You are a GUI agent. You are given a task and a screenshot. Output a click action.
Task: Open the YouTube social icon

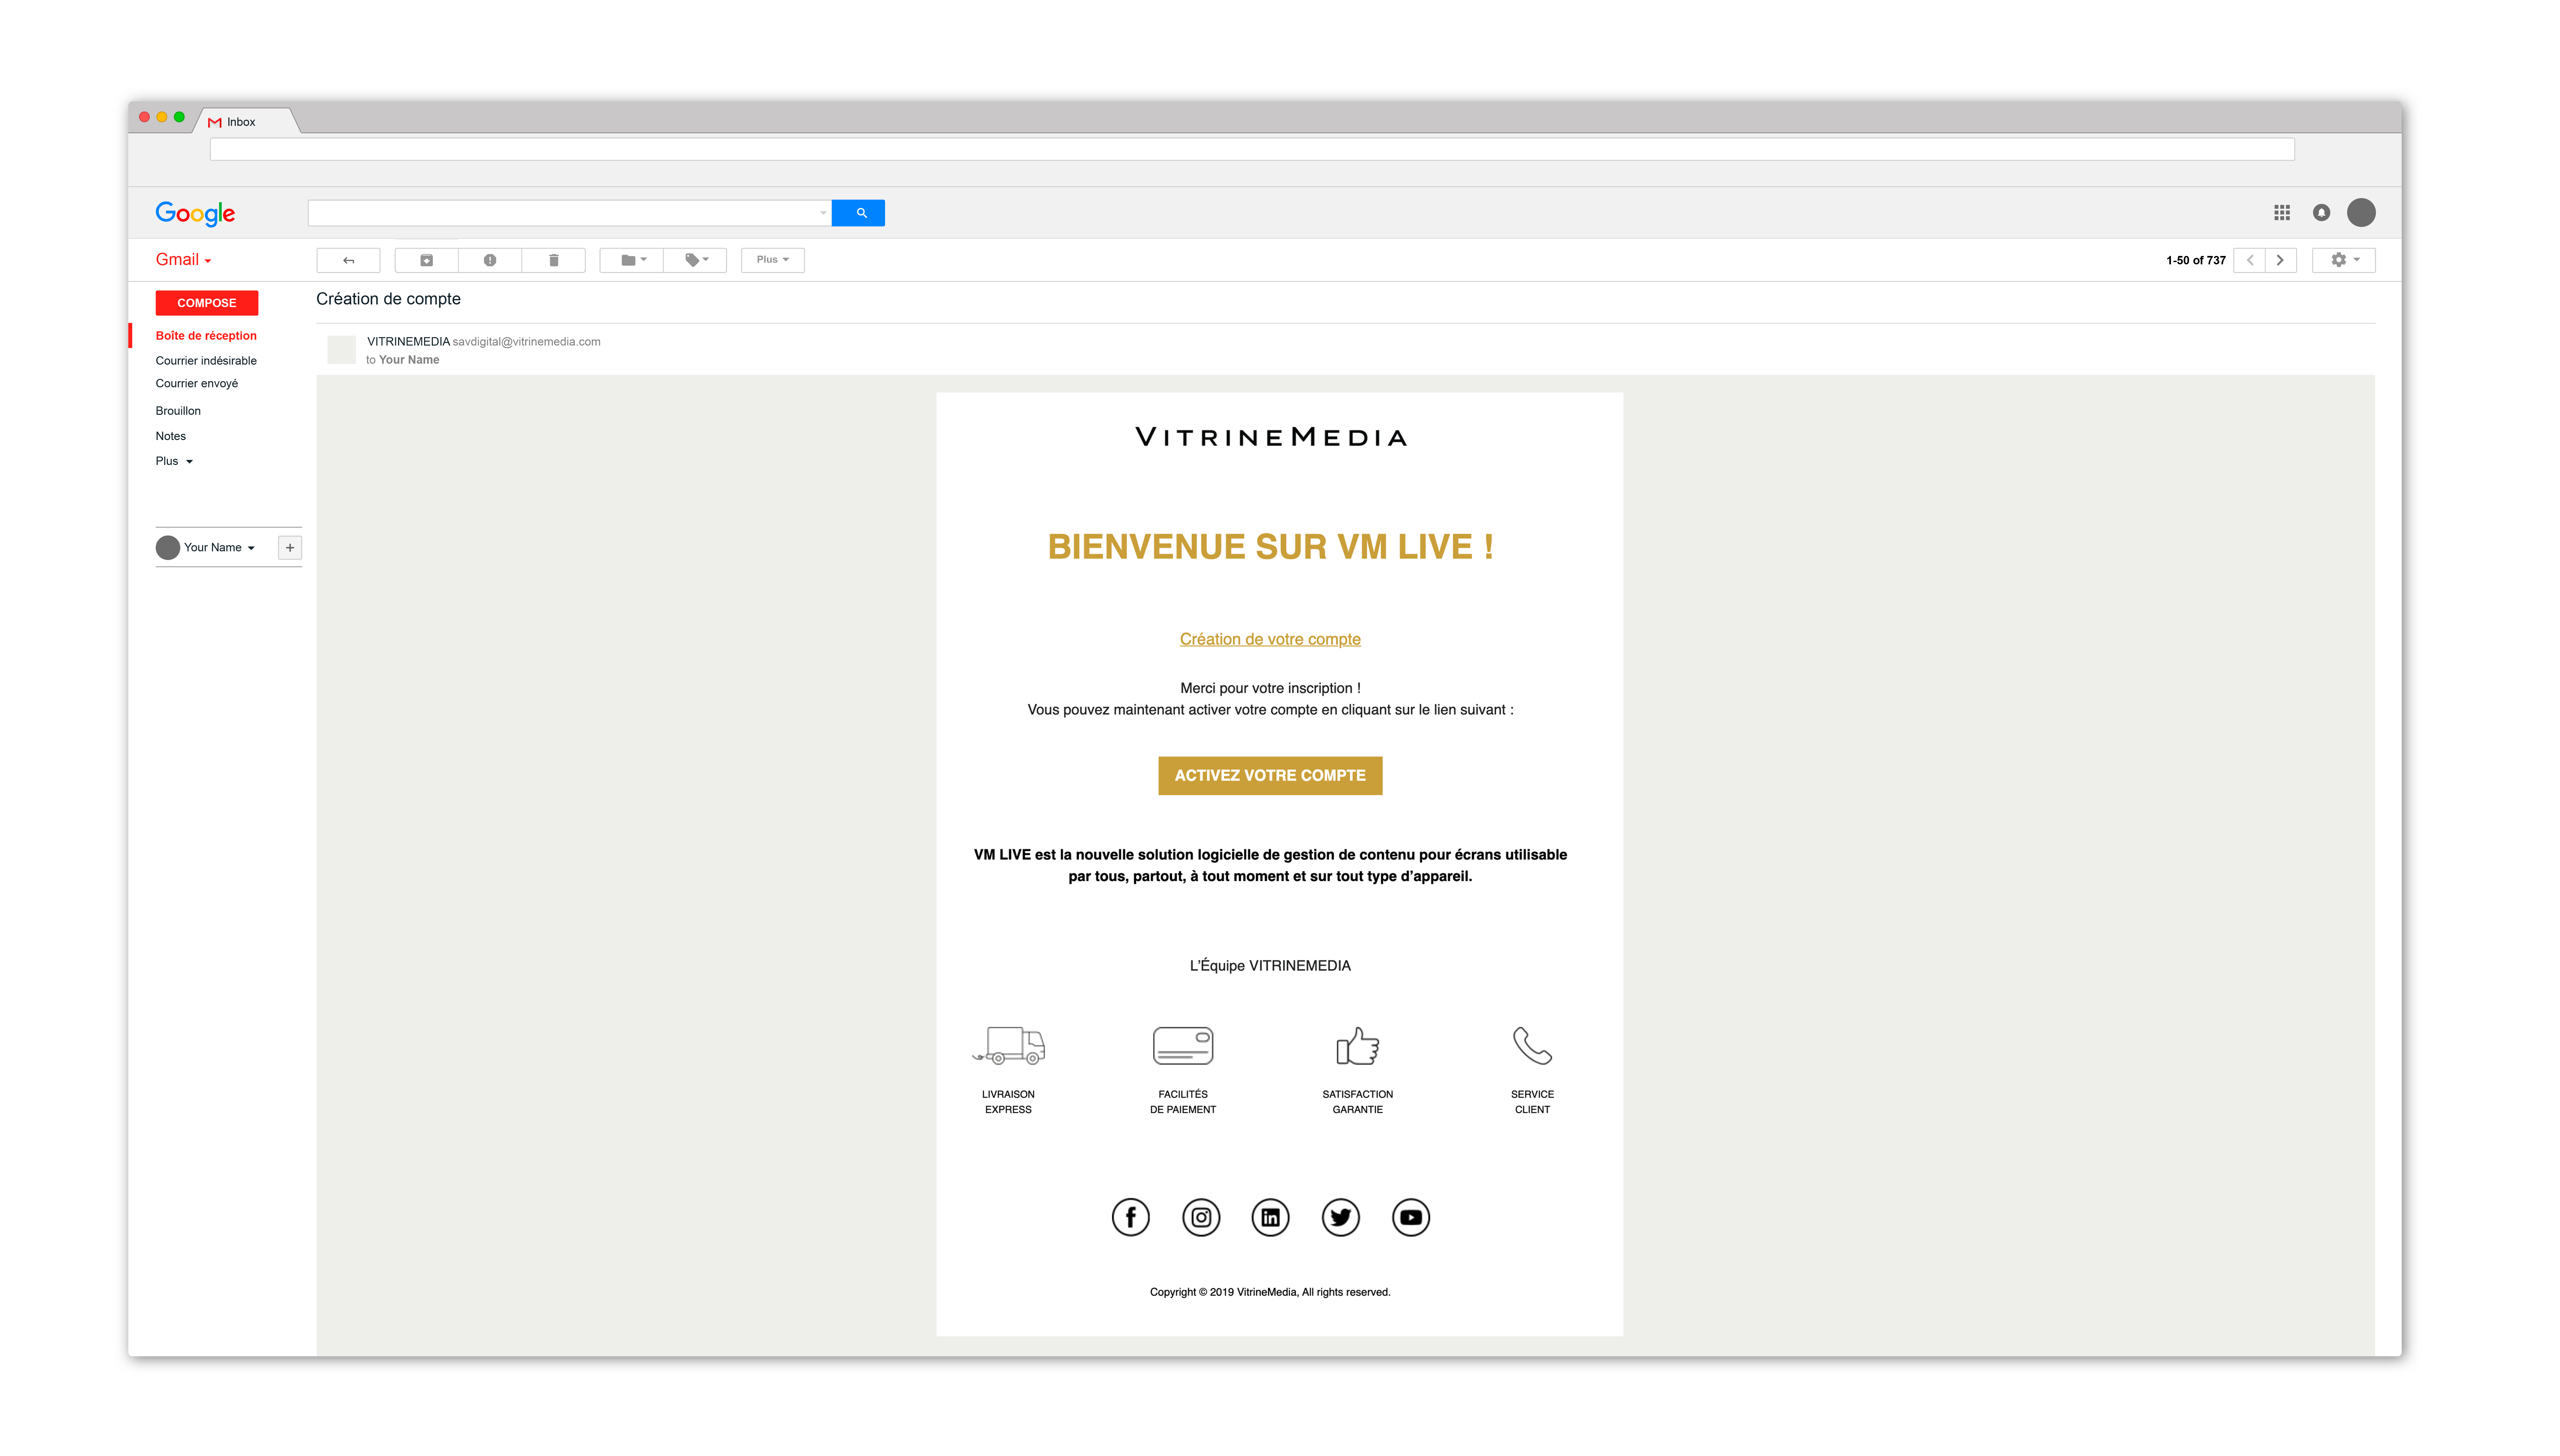1410,1217
